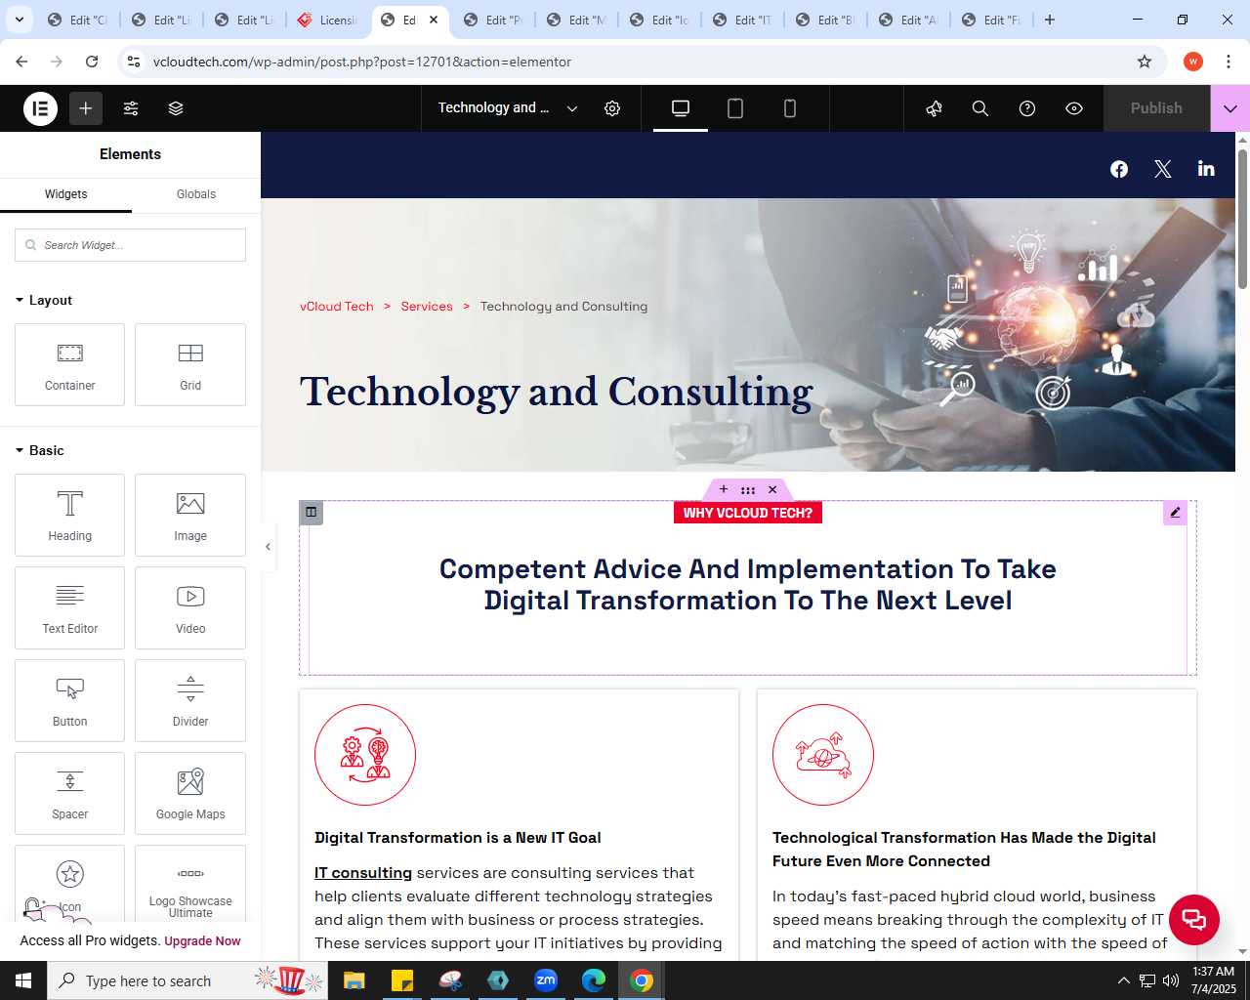
Task: Open Chrome three-dot menu
Action: 1229,62
